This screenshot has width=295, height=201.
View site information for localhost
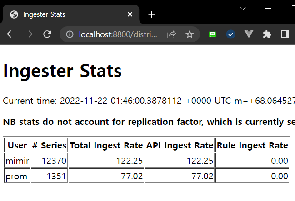pos(70,34)
